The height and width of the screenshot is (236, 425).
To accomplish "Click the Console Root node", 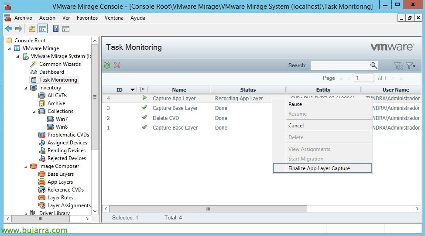I will (30, 41).
